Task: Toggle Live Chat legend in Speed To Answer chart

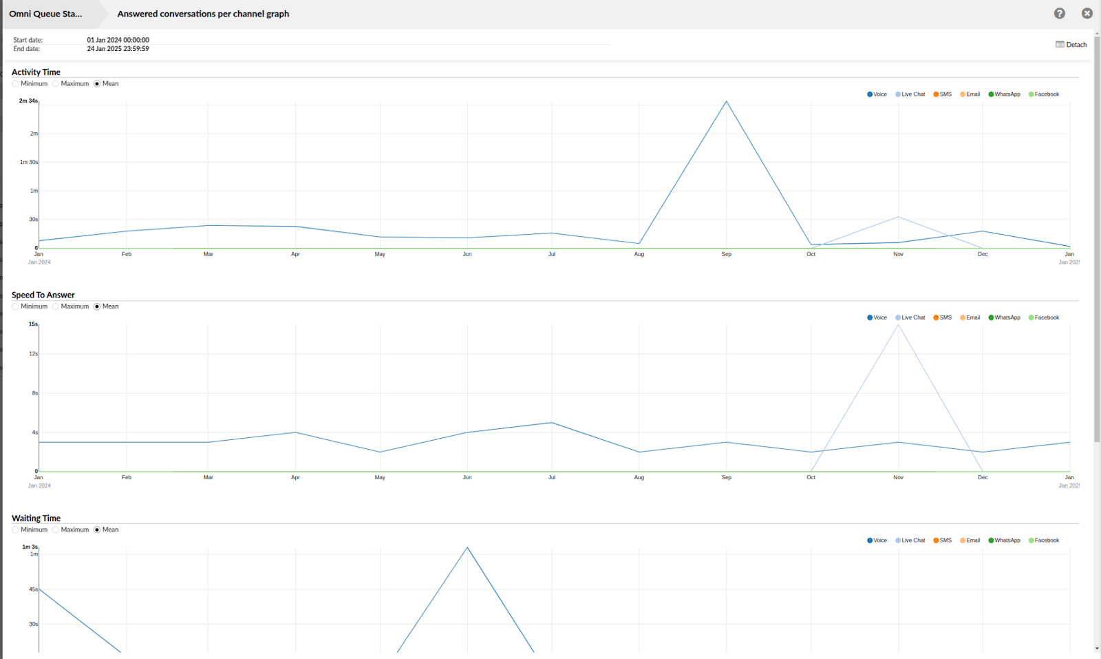Action: pyautogui.click(x=910, y=317)
